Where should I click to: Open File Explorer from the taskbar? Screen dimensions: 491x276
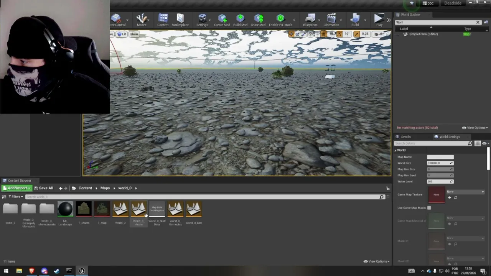(19, 271)
